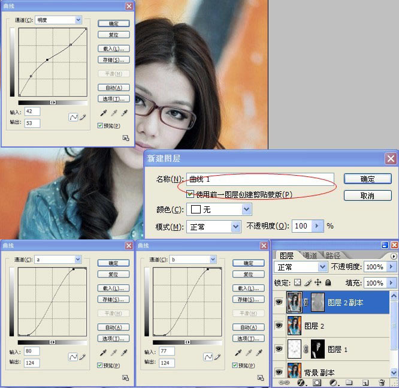Click lock position move icon
Viewport: 399px width, 388px height.
(x=318, y=282)
